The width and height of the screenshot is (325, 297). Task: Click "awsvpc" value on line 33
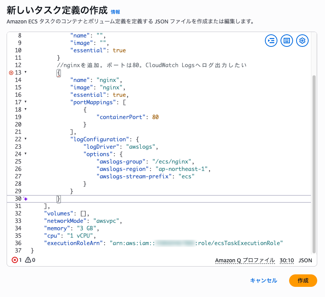coord(106,221)
